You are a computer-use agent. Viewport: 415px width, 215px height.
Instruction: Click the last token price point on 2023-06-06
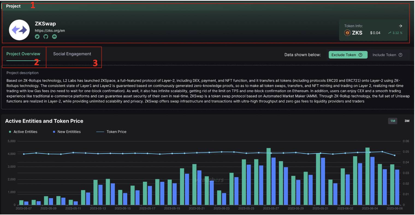pyautogui.click(x=395, y=155)
